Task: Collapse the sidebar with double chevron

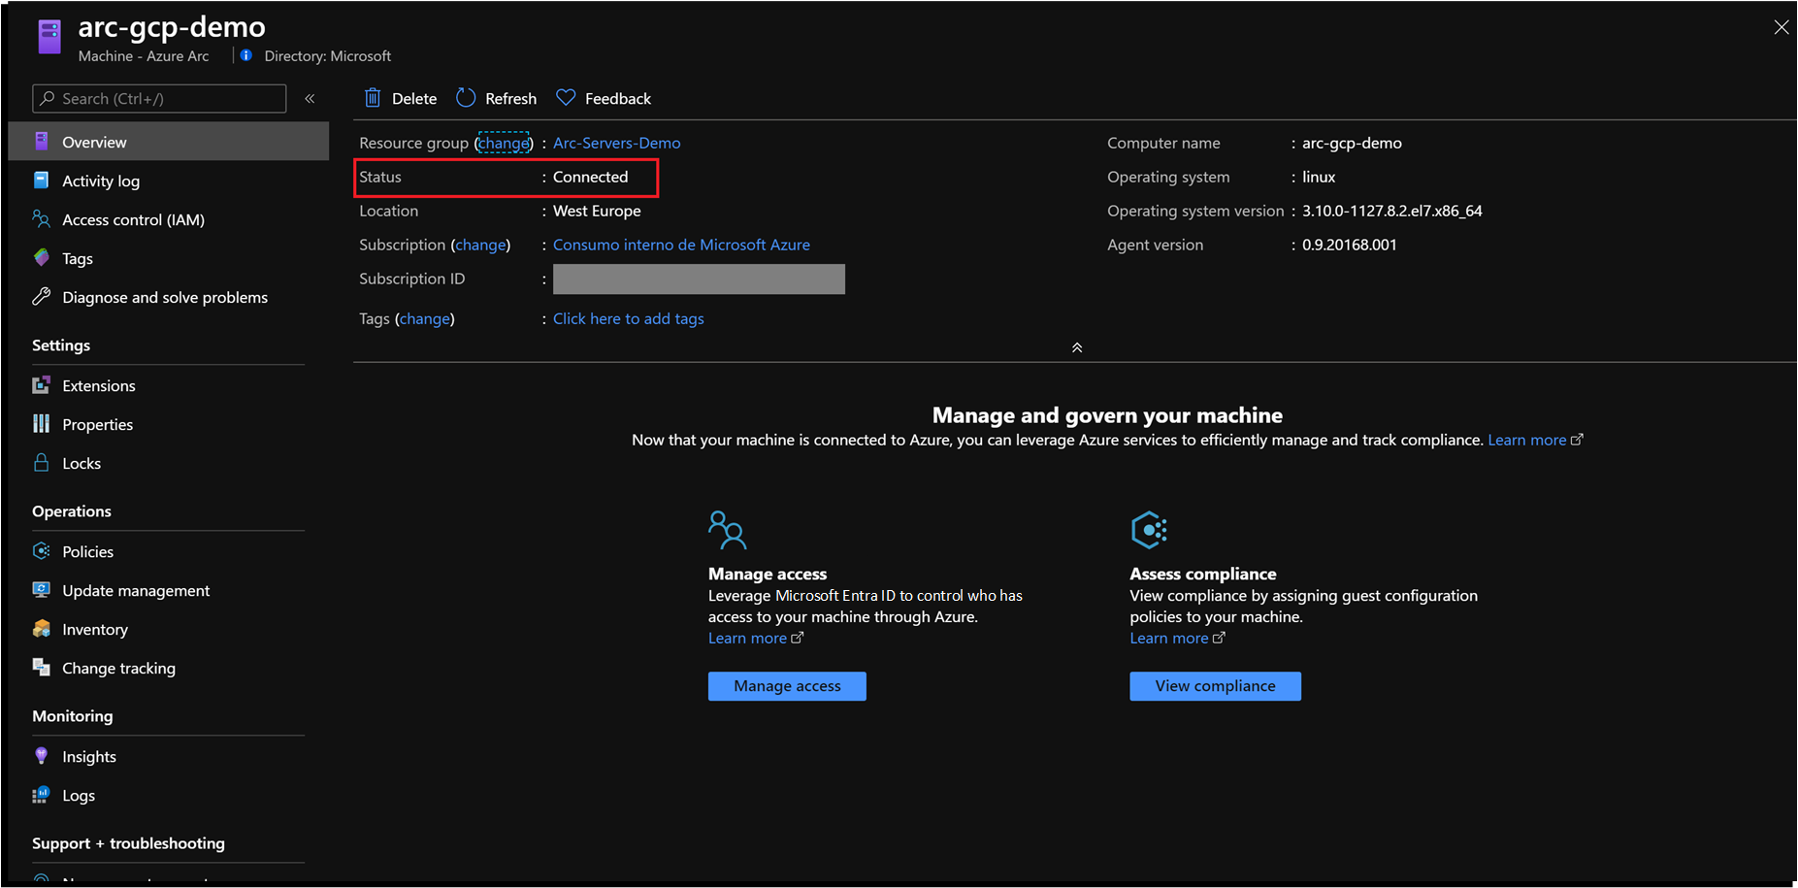Action: coord(311,98)
